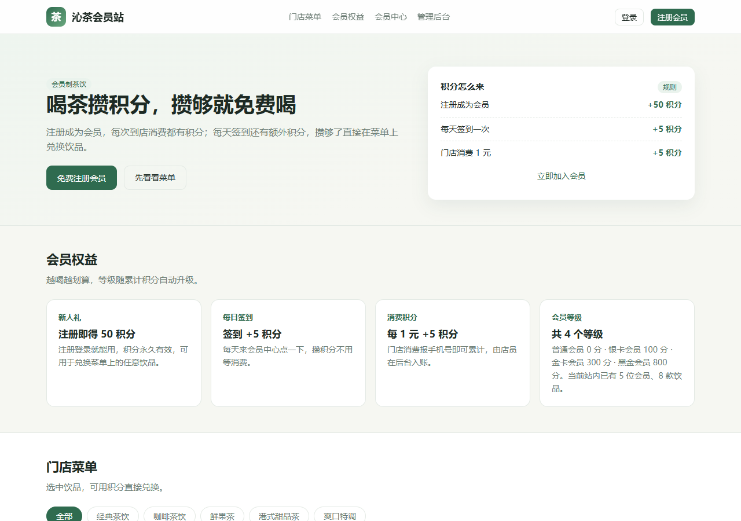This screenshot has height=521, width=741.
Task: Click the 注册会员 button in header
Action: 673,17
